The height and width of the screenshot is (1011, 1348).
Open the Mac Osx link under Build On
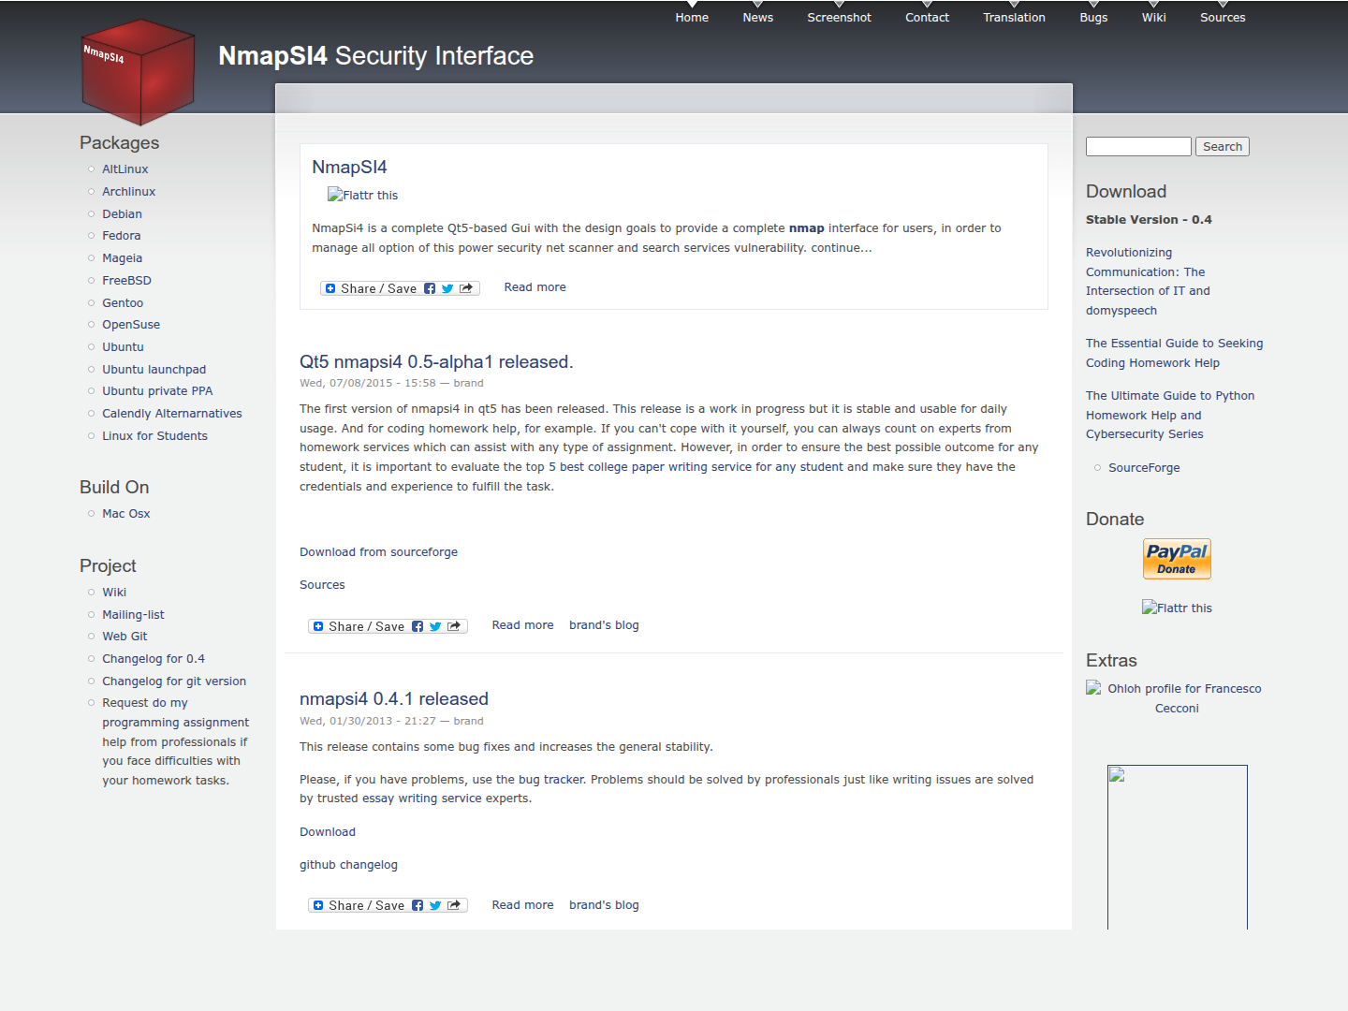126,514
